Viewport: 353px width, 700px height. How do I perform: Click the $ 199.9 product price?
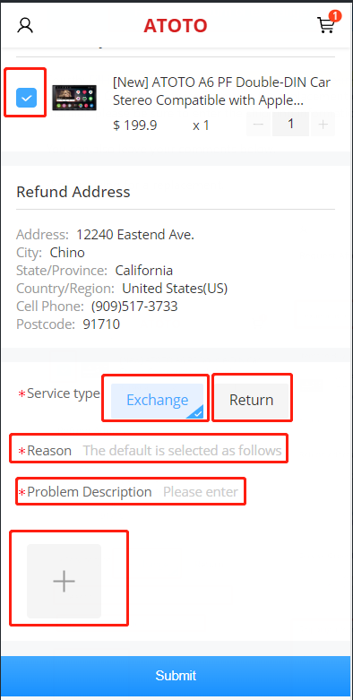point(134,125)
